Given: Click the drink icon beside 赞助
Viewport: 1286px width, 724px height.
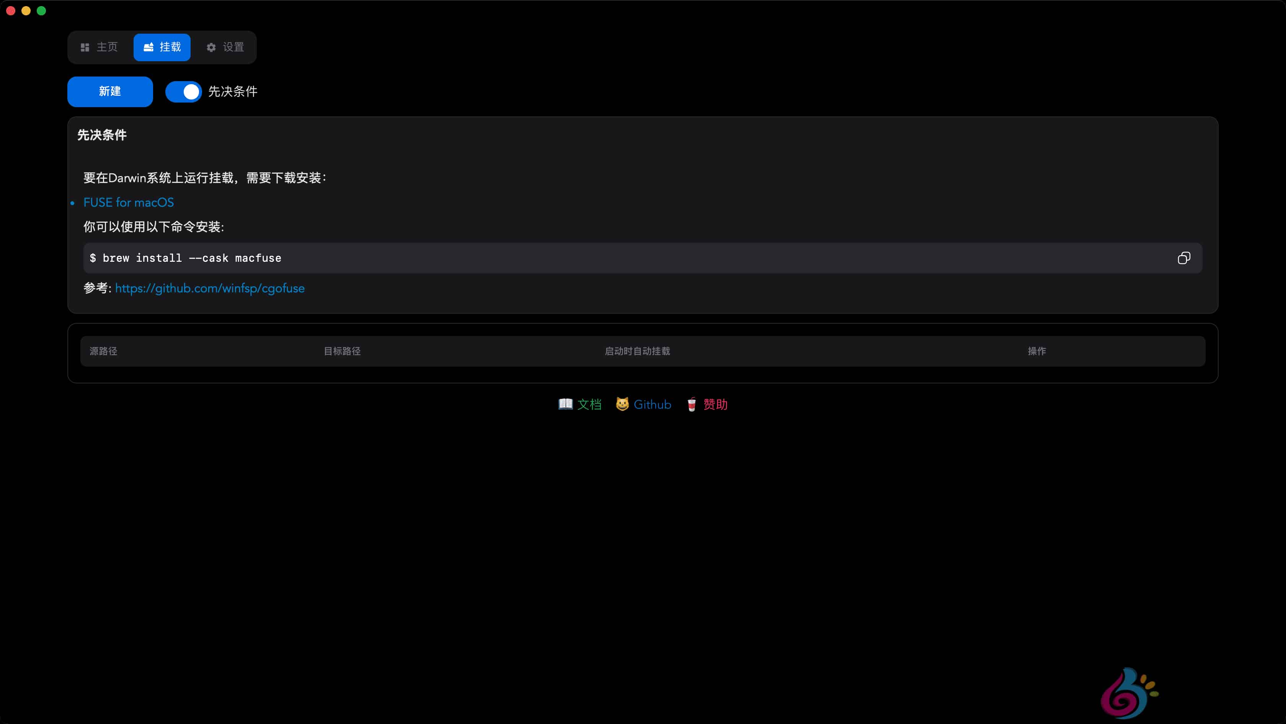Looking at the screenshot, I should tap(692, 404).
